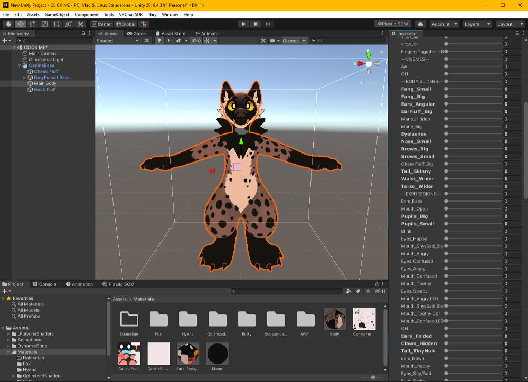Click the Plastic SCM toolbar button
The height and width of the screenshot is (382, 528).
pyautogui.click(x=393, y=24)
